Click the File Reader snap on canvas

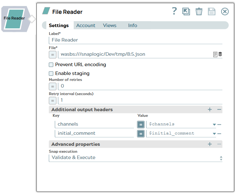[14, 18]
